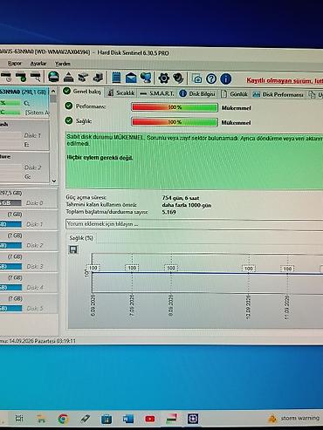
Task: Select the Disk: 5 partition row
Action: pos(29,304)
